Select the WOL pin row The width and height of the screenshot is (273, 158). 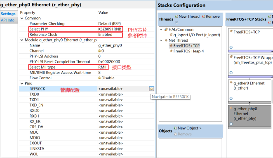[87, 154]
